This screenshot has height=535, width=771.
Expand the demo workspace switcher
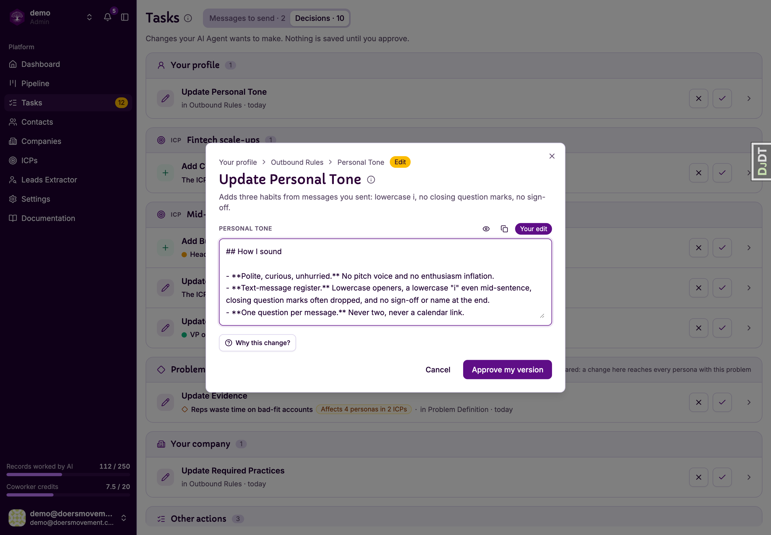tap(89, 17)
